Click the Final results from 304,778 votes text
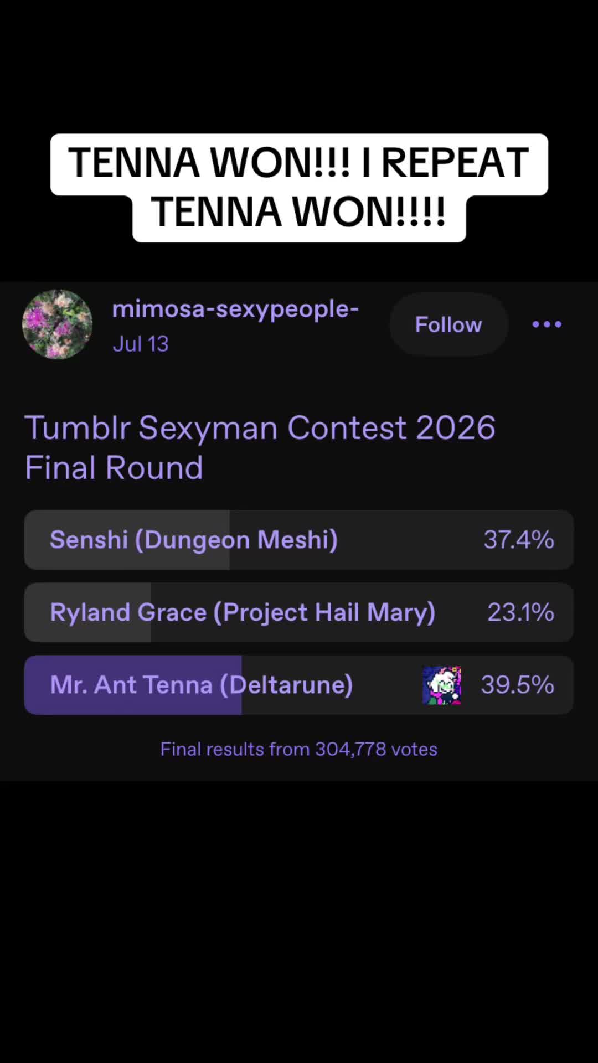 coord(299,749)
